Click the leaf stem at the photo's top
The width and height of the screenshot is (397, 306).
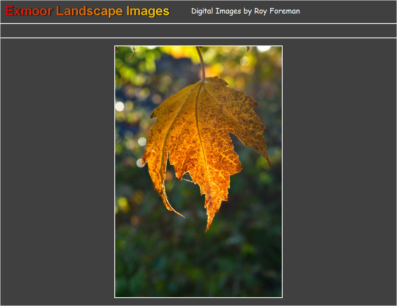[201, 64]
